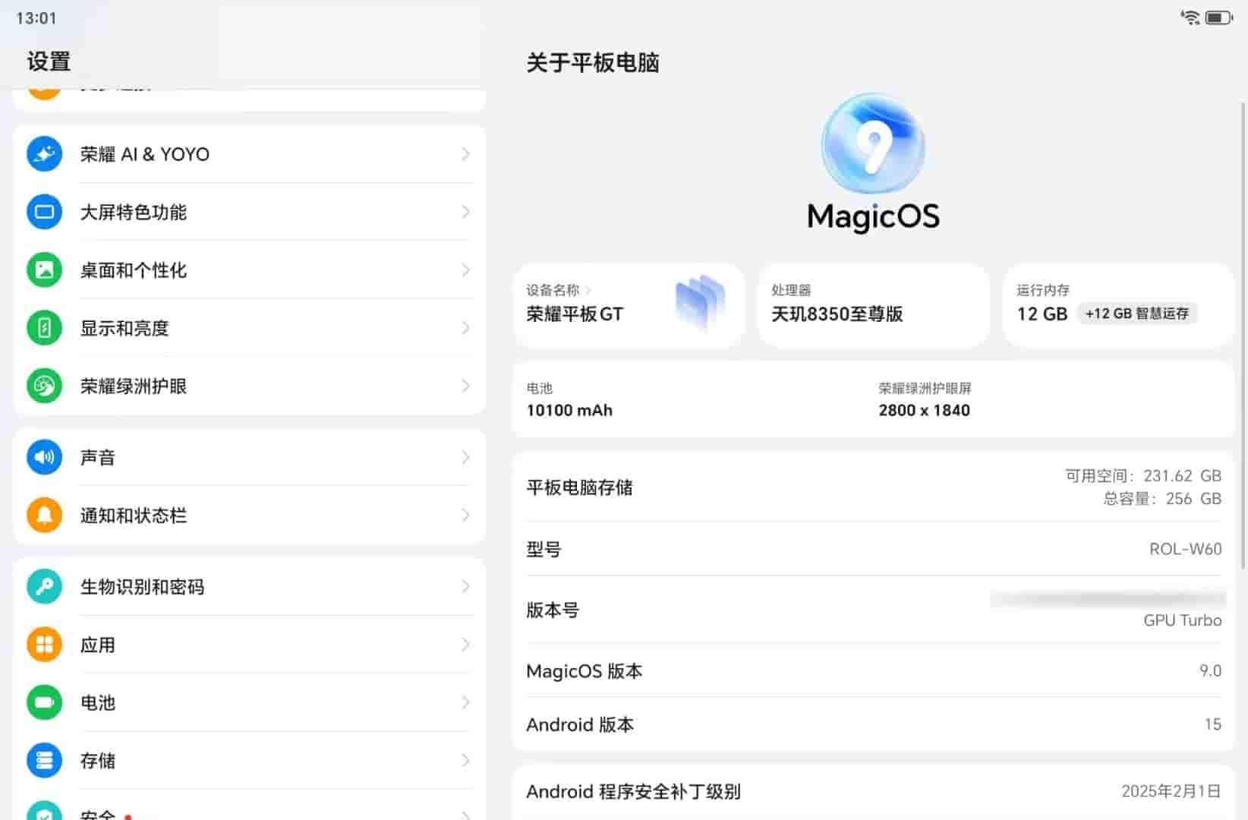Click the 生物识别和密码 key icon
Image resolution: width=1248 pixels, height=820 pixels.
[44, 586]
